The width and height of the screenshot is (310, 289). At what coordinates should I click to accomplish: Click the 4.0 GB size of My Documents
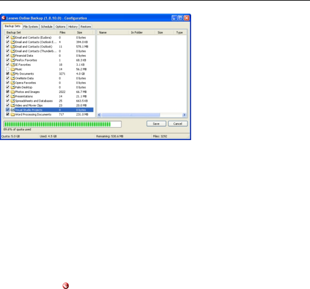pos(80,74)
